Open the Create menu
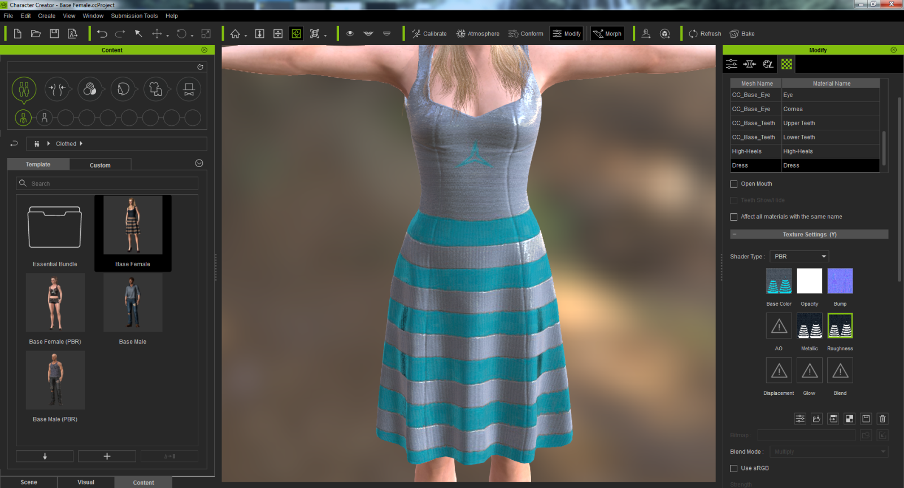 point(47,16)
